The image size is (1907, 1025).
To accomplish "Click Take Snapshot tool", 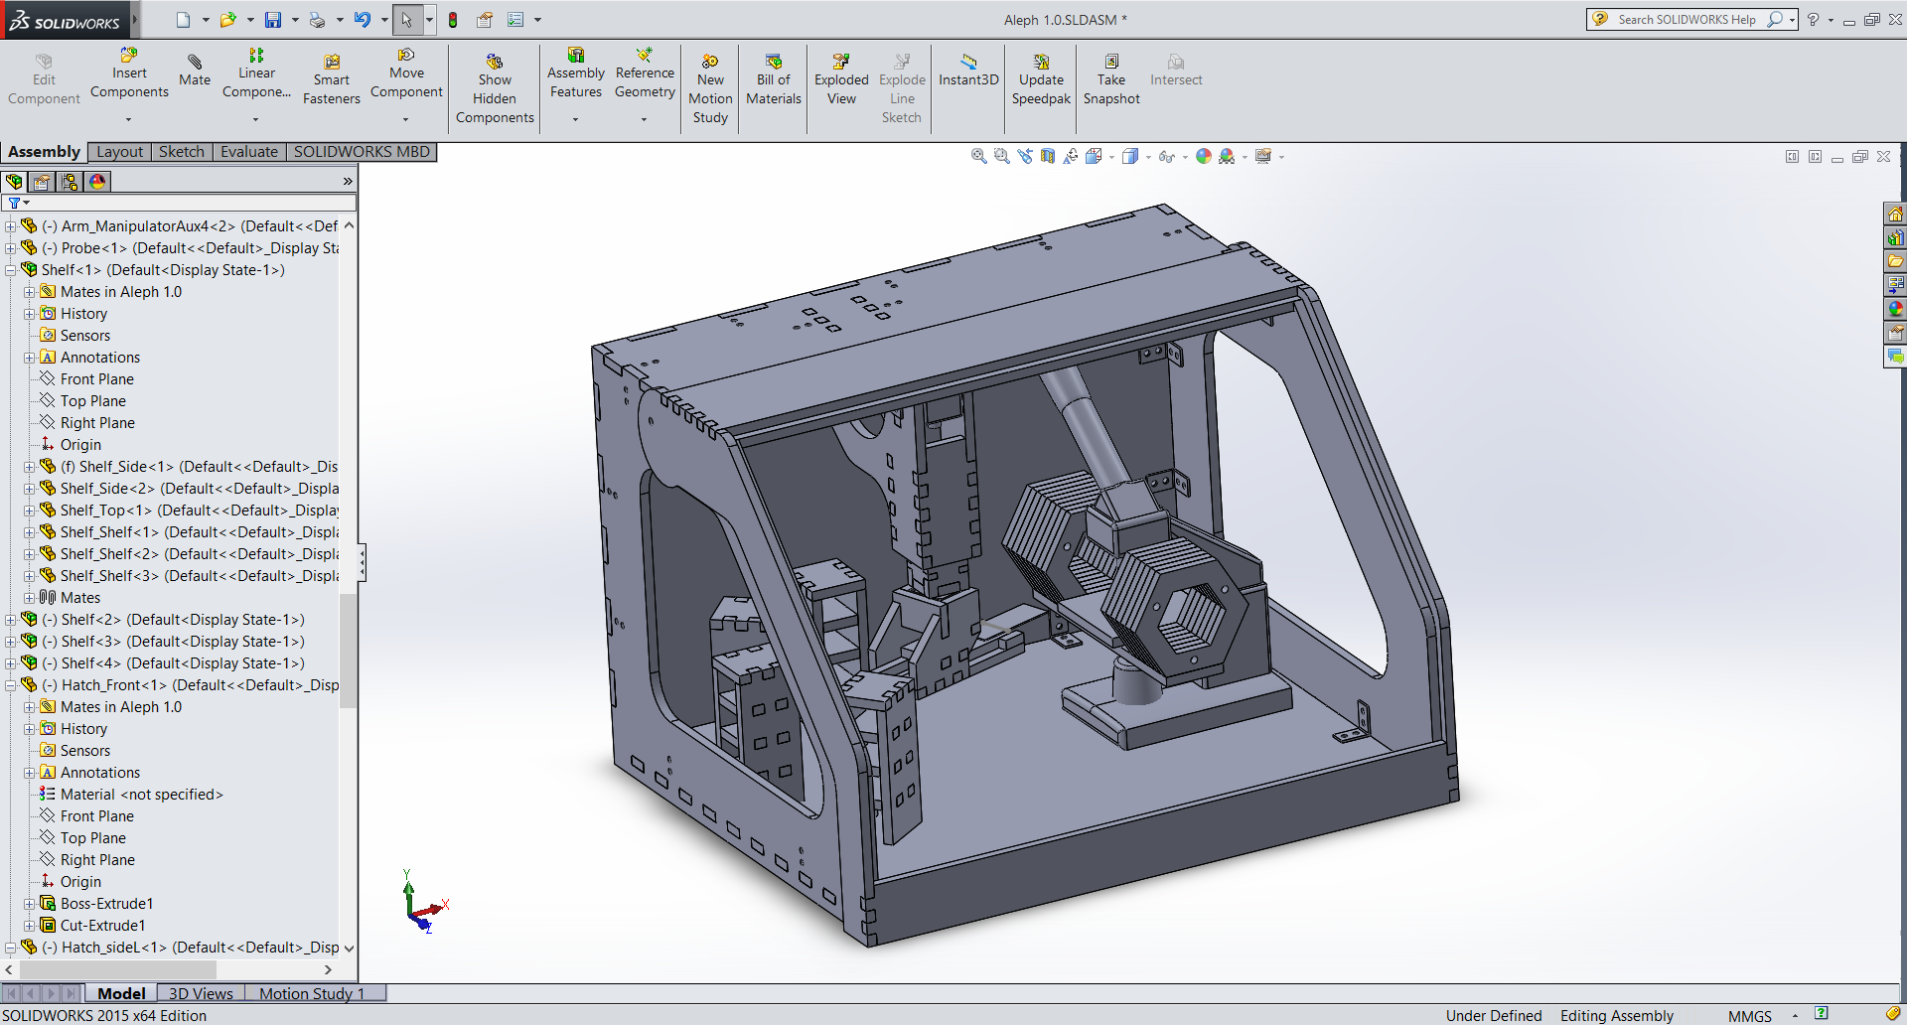I will pyautogui.click(x=1111, y=79).
